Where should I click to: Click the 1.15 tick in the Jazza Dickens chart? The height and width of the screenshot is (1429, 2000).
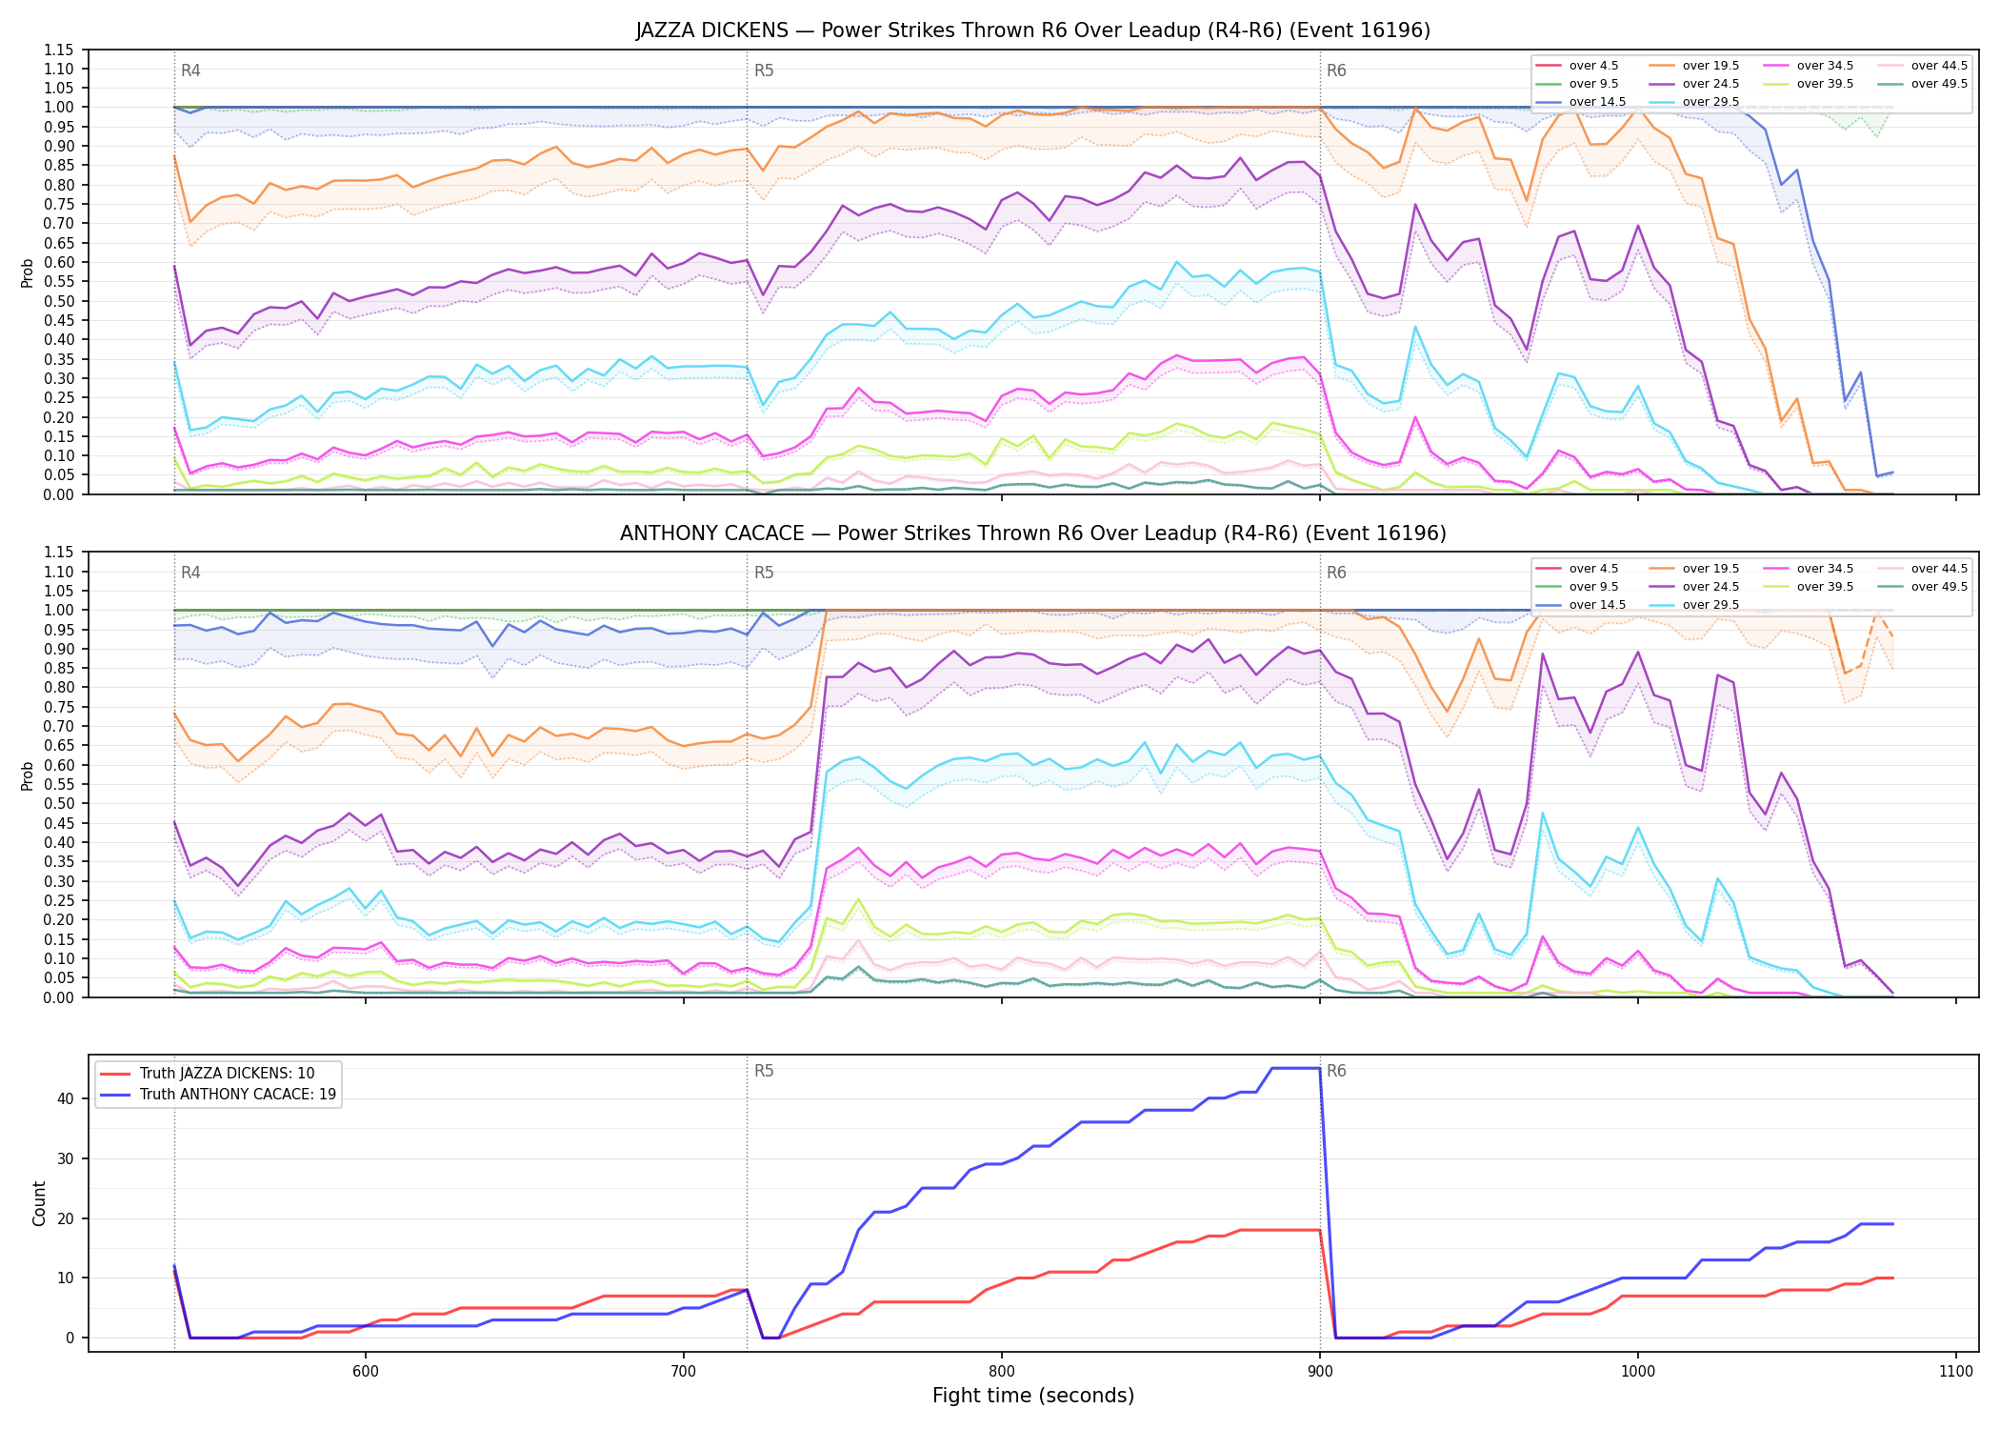[x=59, y=50]
